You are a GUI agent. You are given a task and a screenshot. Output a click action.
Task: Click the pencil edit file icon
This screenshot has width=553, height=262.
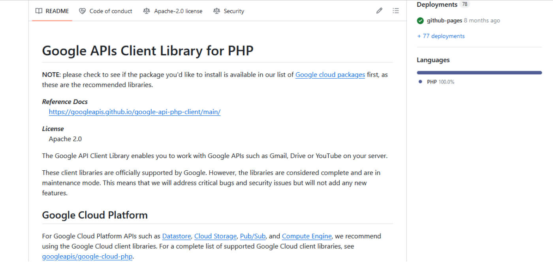(x=379, y=11)
